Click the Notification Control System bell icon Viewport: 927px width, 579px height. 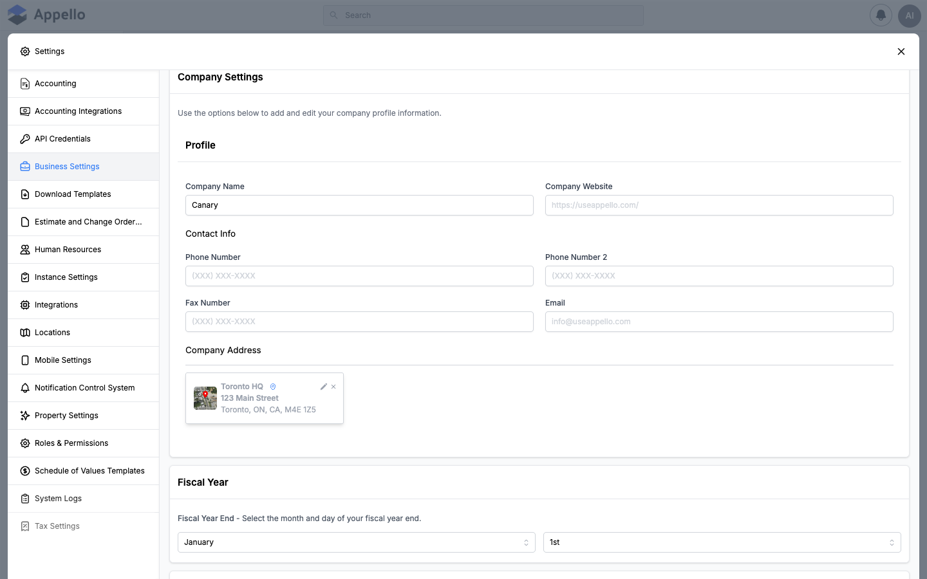click(x=25, y=388)
